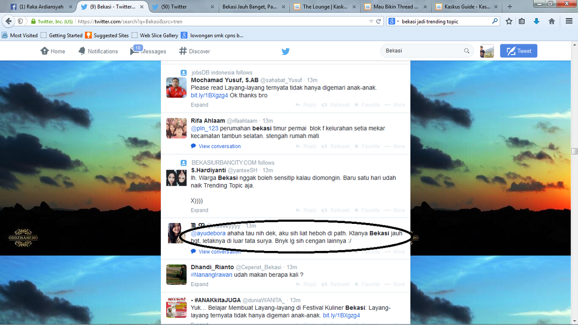
Task: Expand S.Hardiyanti's tweet
Action: point(200,210)
